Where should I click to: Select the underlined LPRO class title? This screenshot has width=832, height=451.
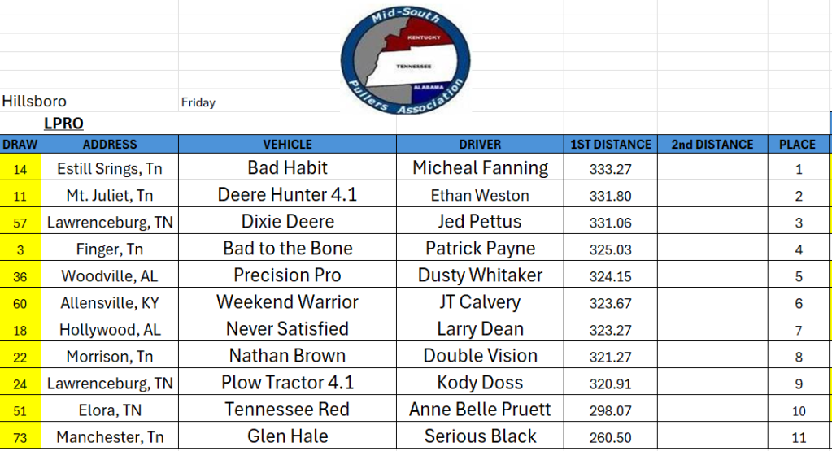tap(63, 124)
